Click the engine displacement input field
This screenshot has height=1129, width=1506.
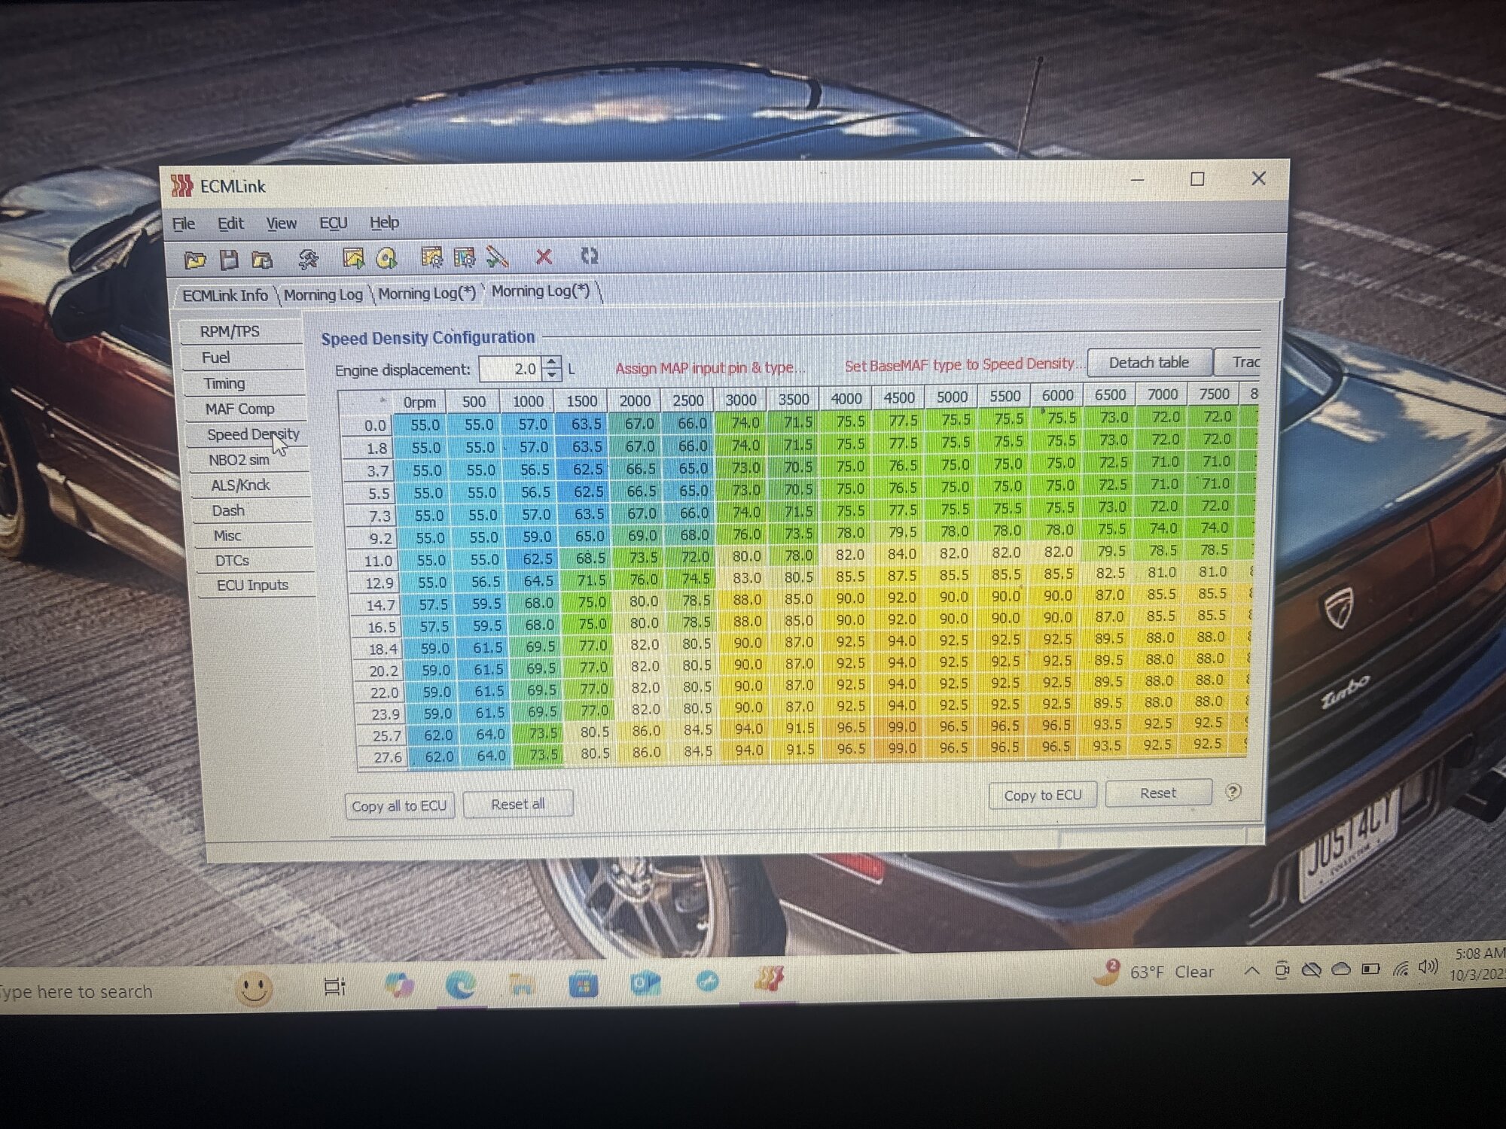511,369
